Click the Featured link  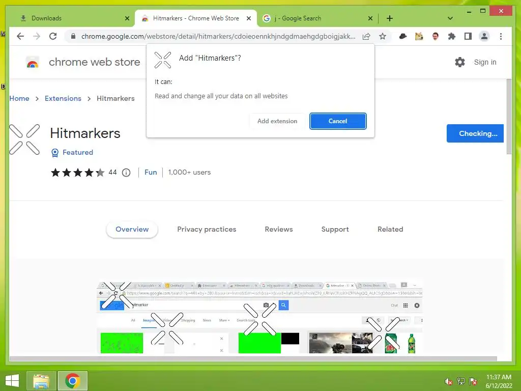tap(78, 152)
